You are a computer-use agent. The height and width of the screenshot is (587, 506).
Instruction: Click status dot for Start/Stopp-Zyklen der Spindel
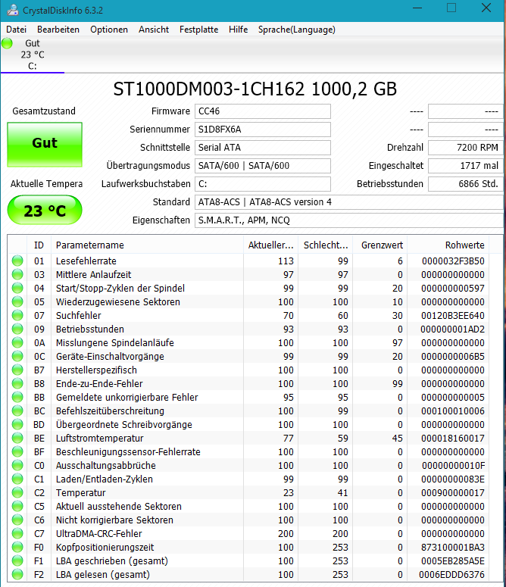[17, 288]
